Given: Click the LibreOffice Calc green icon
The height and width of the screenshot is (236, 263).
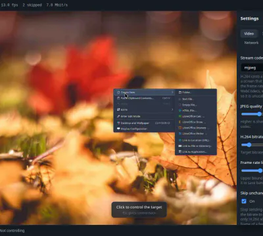Looking at the screenshot, I should pyautogui.click(x=180, y=116).
